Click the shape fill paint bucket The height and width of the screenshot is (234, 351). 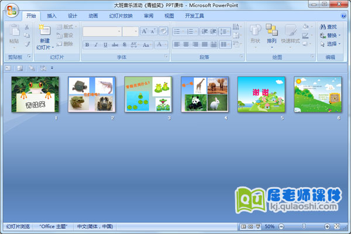(x=305, y=27)
